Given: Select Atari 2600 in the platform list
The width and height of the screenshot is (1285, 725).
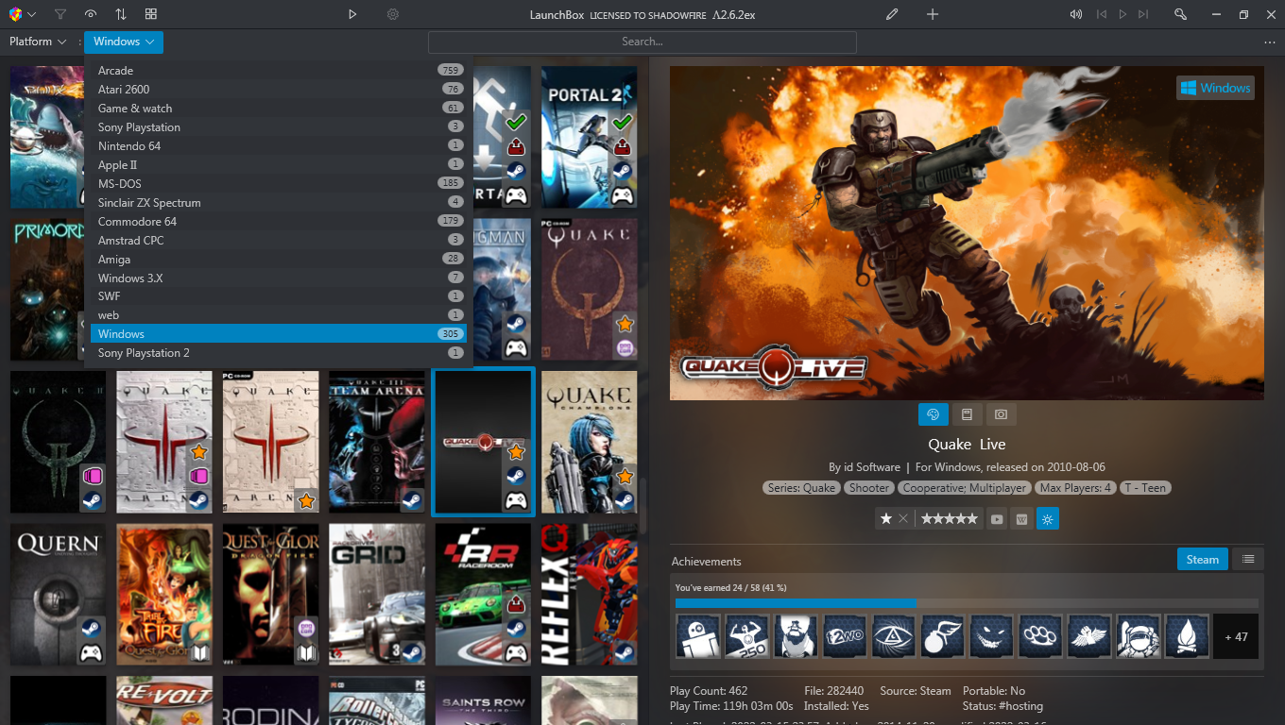Looking at the screenshot, I should pyautogui.click(x=279, y=90).
